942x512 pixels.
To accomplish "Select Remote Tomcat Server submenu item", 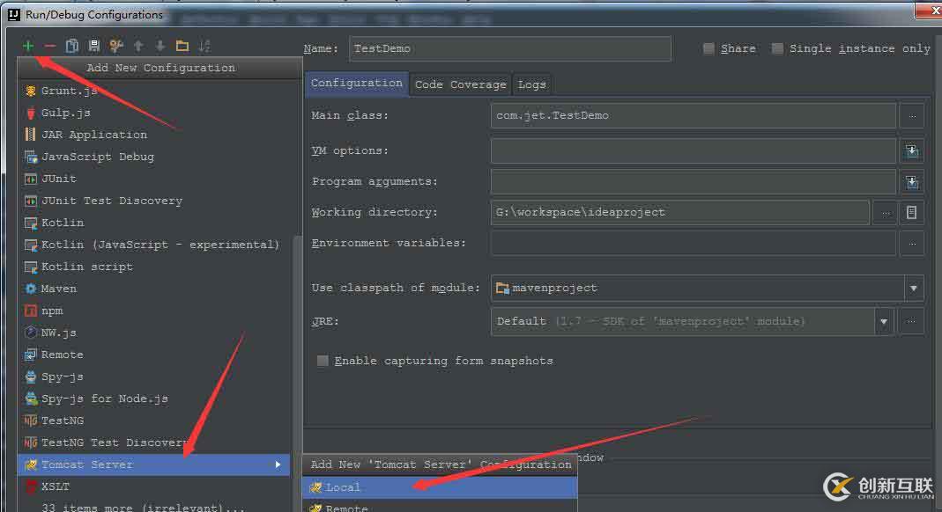I will click(440, 507).
